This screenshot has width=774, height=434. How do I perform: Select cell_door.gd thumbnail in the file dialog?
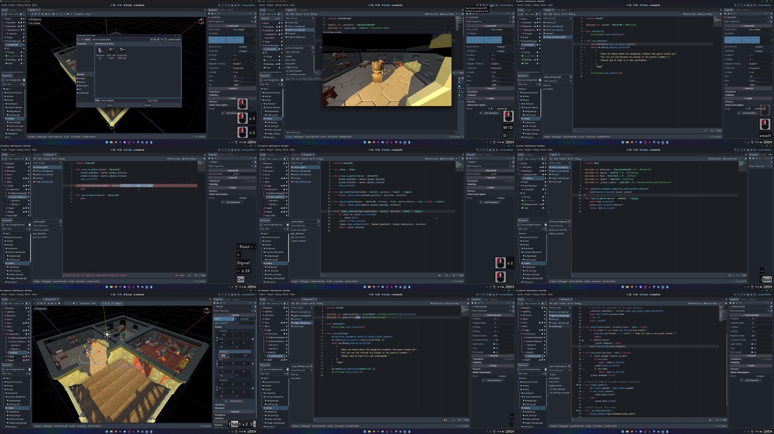point(100,52)
